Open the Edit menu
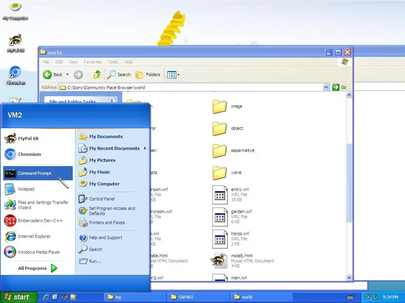Image resolution: width=405 pixels, height=303 pixels. coord(59,62)
